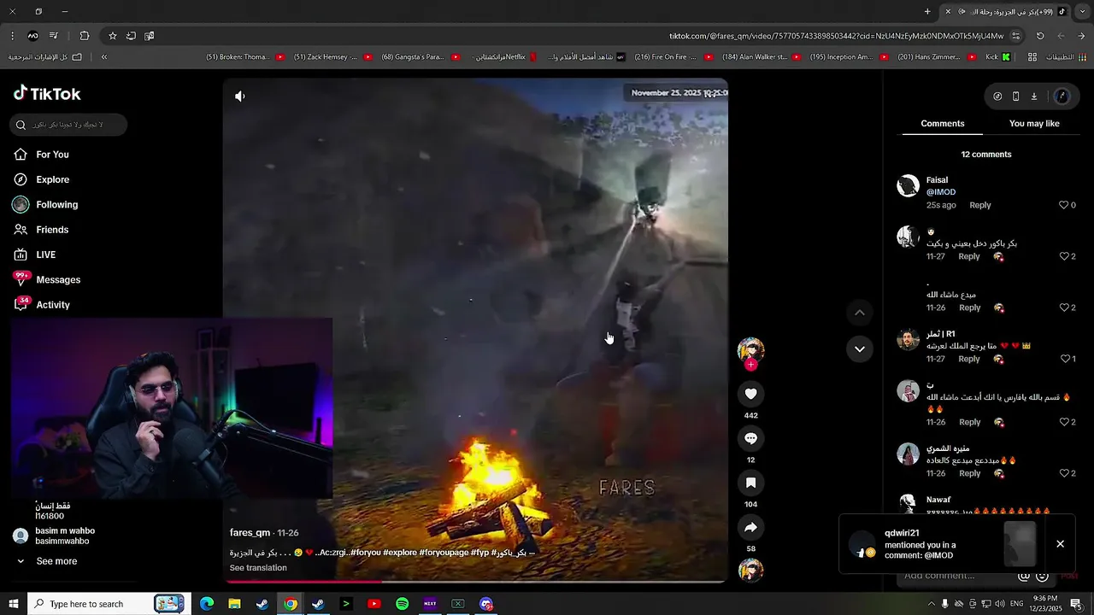
Task: Expand the bookmarks overflow chevron
Action: 104,57
